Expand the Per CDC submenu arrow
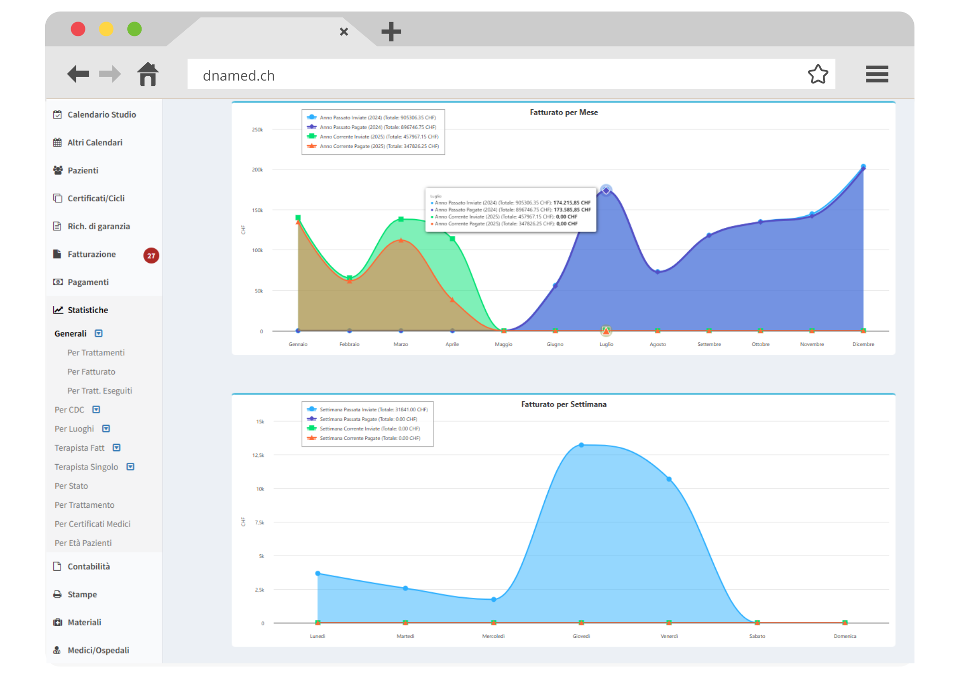The image size is (960, 678). pos(96,409)
